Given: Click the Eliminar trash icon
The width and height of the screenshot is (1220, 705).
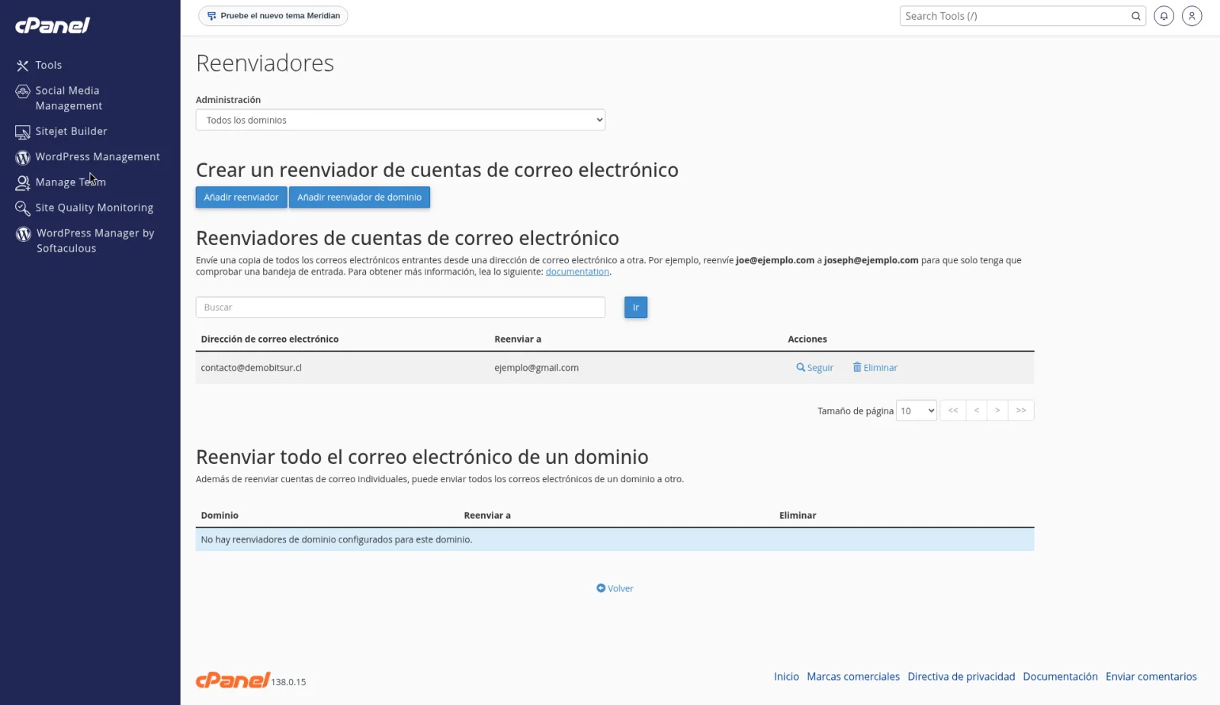Looking at the screenshot, I should click(x=857, y=367).
